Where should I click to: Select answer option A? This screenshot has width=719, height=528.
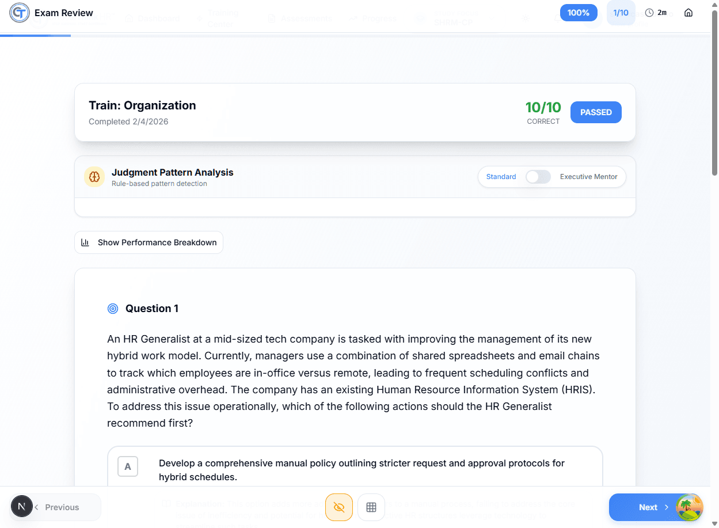(355, 466)
